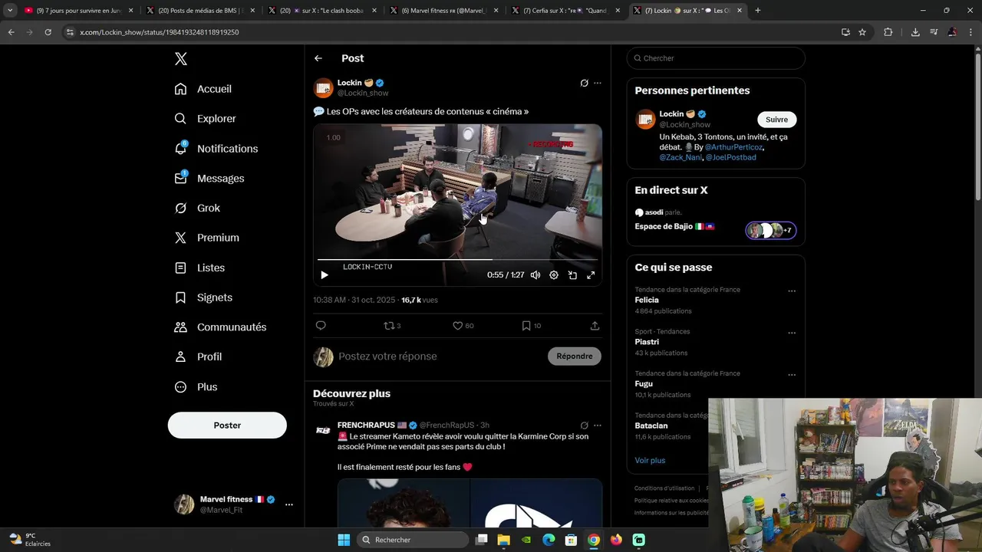Open the @ArthurPerticoz link

(734, 147)
